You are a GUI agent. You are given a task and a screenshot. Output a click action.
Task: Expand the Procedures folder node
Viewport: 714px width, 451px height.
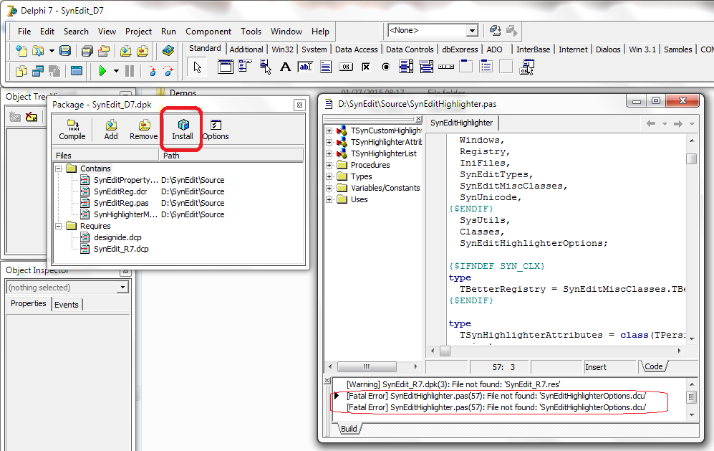click(x=329, y=165)
